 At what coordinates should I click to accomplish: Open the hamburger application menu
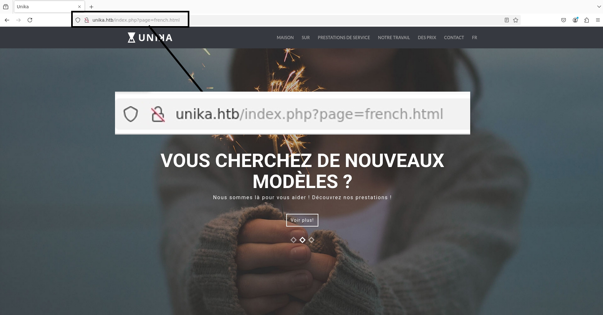pyautogui.click(x=598, y=20)
